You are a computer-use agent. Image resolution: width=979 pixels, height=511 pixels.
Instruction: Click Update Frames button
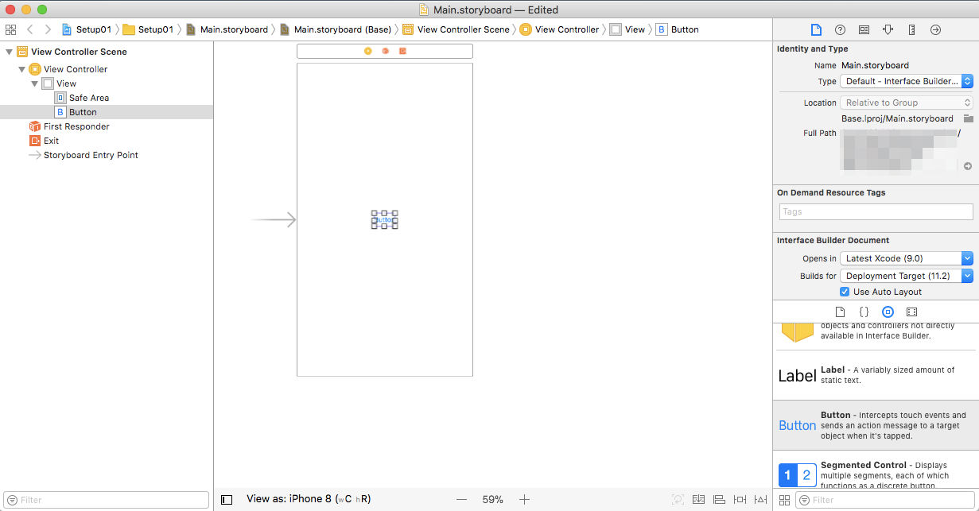[678, 500]
